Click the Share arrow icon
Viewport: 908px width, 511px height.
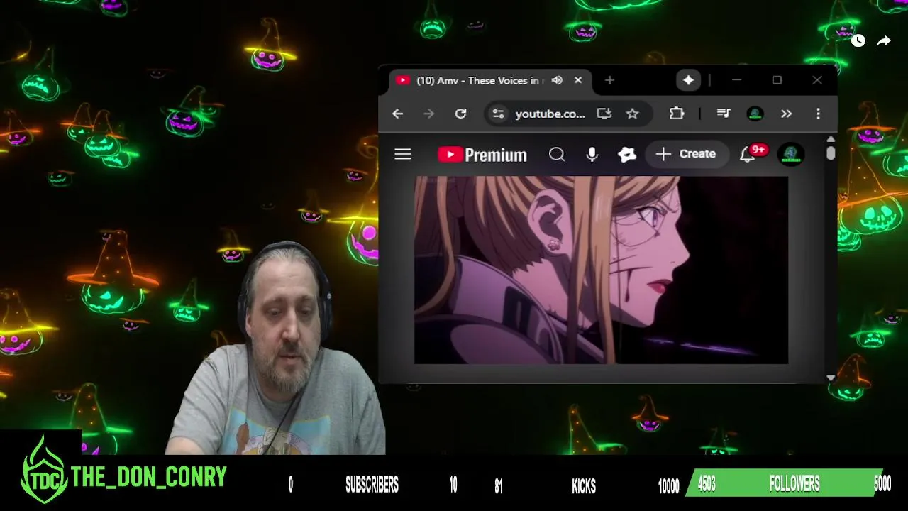click(884, 41)
